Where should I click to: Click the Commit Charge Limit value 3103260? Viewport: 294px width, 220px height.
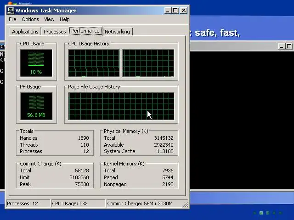[79, 177]
